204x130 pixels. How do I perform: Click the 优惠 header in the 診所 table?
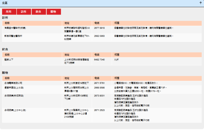(x=117, y=23)
